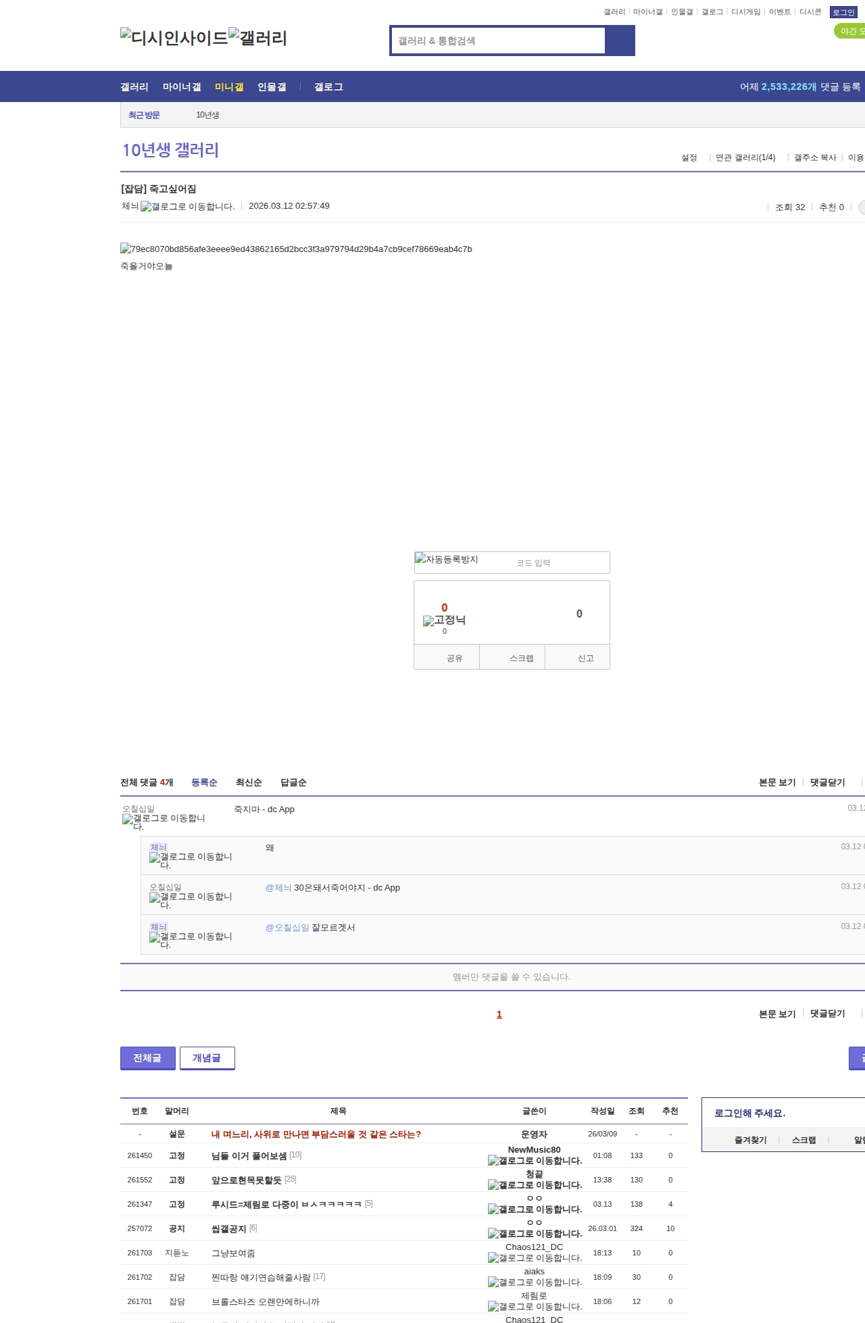Expand the 연관 갤러리(1/4) list
Screen dimensions: 865x1323
745,157
